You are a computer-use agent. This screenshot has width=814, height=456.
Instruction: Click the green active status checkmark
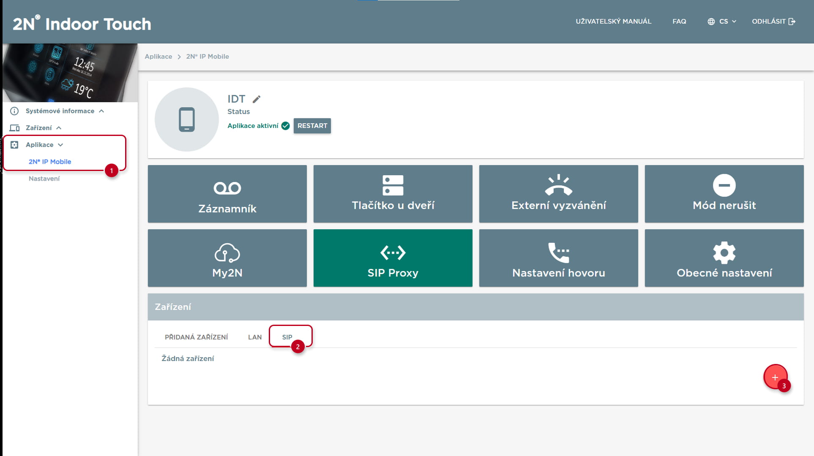pyautogui.click(x=286, y=126)
